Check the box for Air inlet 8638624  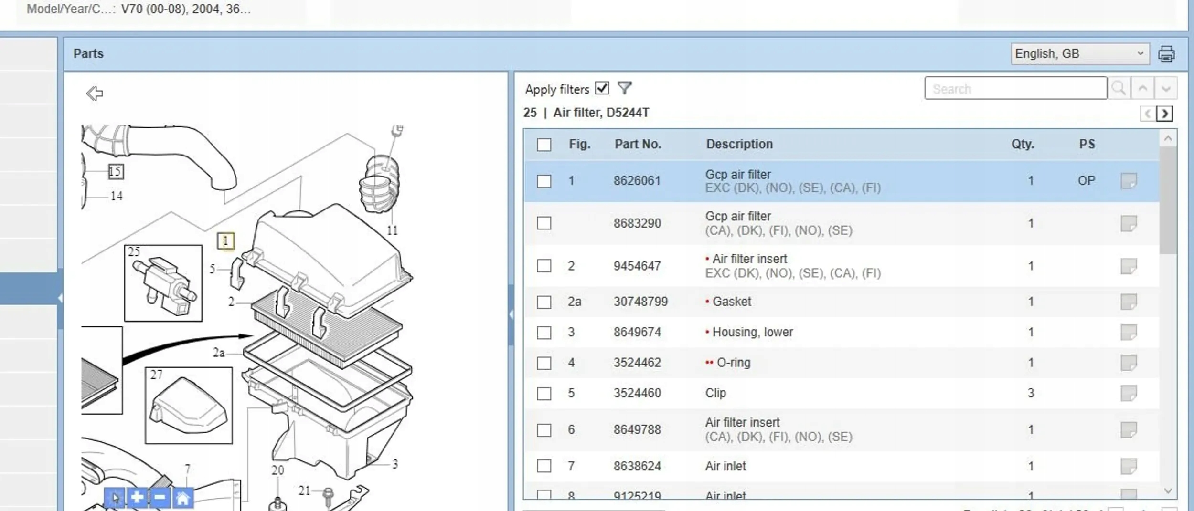click(544, 466)
